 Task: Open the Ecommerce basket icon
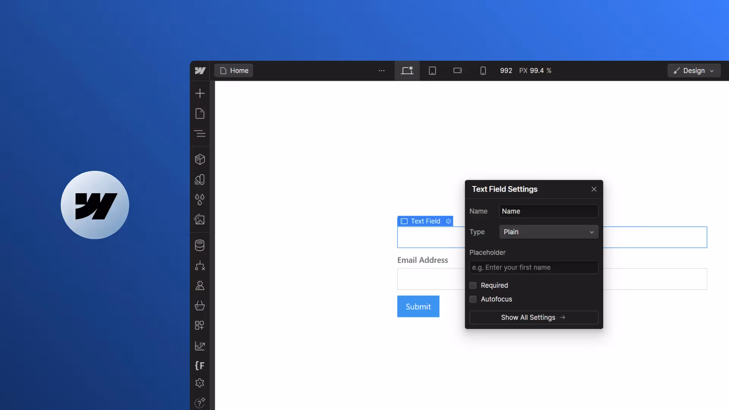(200, 306)
